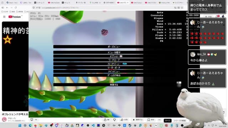
Task: Open the YouTube hamburger guide menu
Action: pos(4,17)
